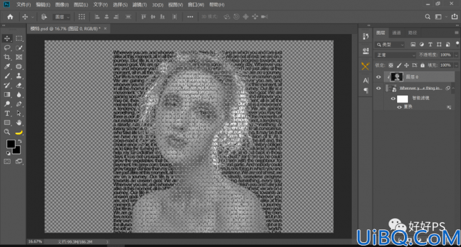This screenshot has height=247, width=461.
Task: Switch to the 通道 channels tab
Action: 396,33
